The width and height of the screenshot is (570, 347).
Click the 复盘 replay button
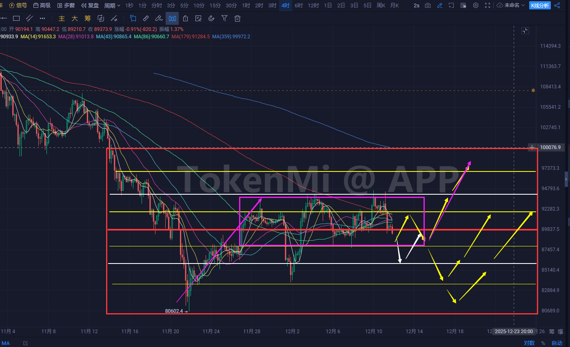90,5
